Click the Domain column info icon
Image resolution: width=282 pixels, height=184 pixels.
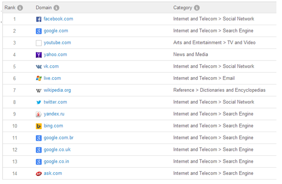pos(56,8)
